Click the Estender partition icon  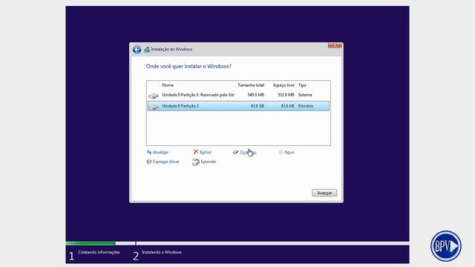196,162
